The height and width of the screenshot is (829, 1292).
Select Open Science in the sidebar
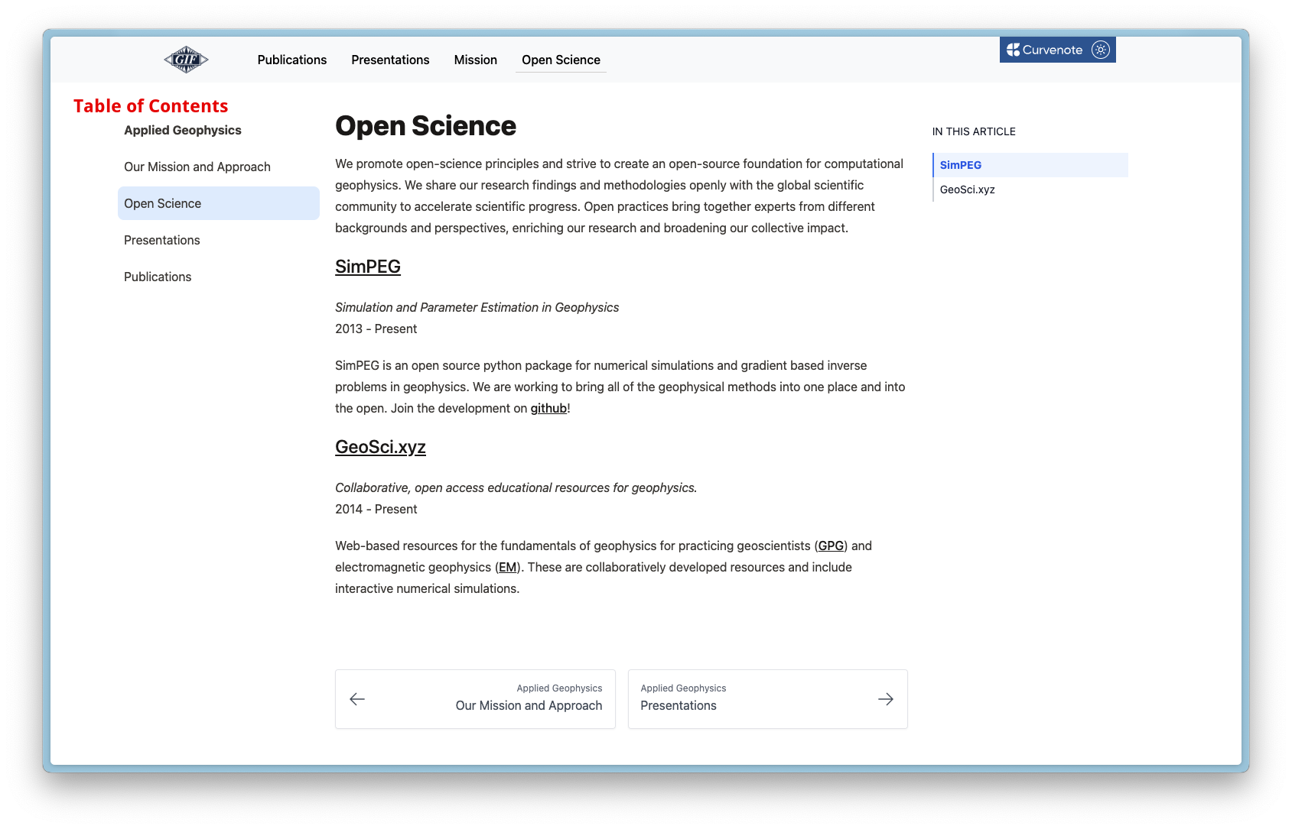(x=162, y=203)
